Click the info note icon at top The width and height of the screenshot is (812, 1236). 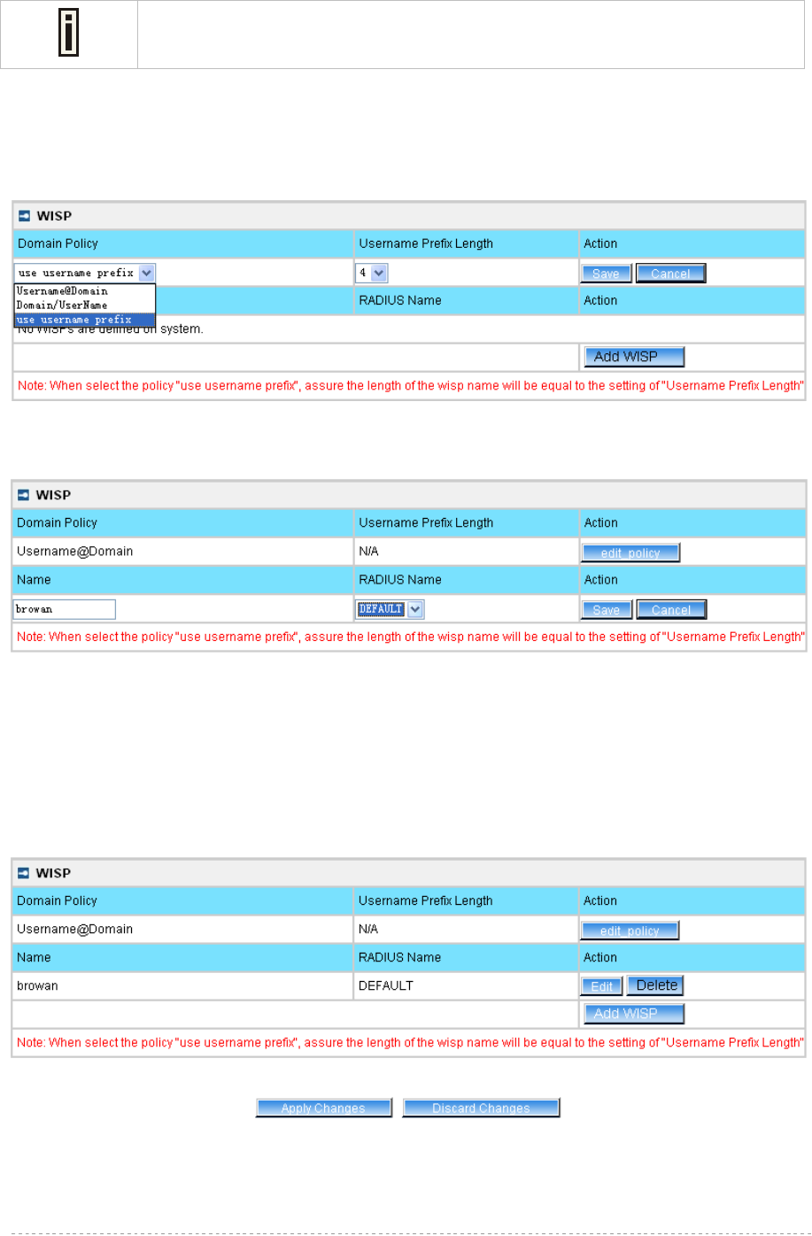68,34
